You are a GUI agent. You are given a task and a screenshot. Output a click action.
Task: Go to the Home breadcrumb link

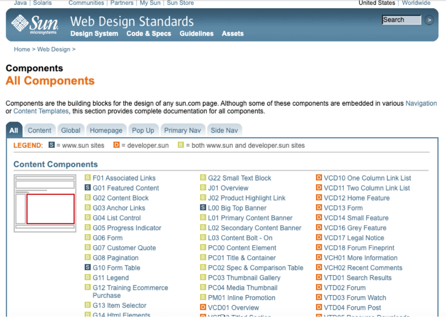[x=22, y=50]
